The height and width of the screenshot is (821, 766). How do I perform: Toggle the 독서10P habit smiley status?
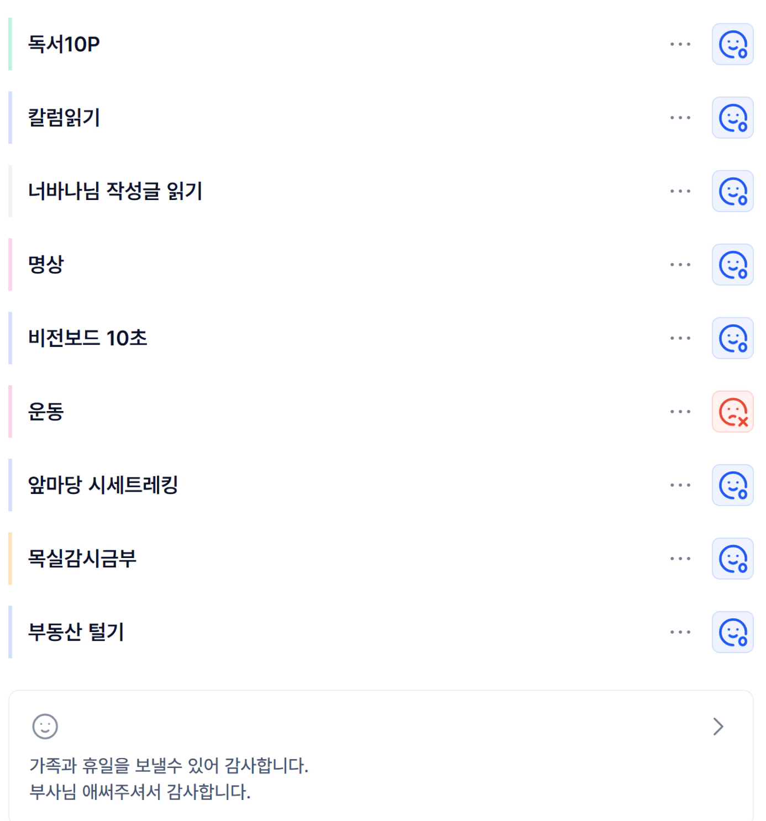tap(732, 44)
